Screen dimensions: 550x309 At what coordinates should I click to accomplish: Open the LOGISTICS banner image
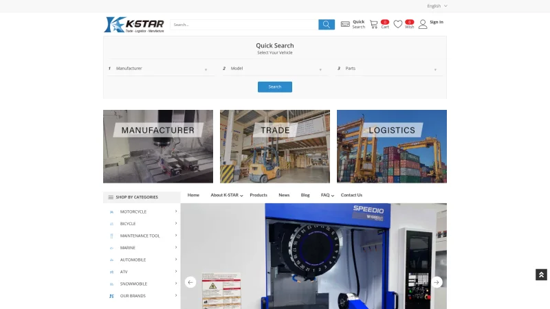pyautogui.click(x=392, y=146)
